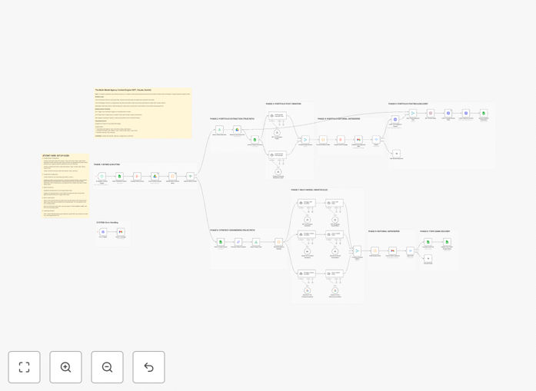The width and height of the screenshot is (536, 391).
Task: Select the Google-colored node in Phase 2
Action: click(237, 129)
